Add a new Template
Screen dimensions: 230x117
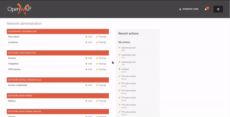point(89,64)
